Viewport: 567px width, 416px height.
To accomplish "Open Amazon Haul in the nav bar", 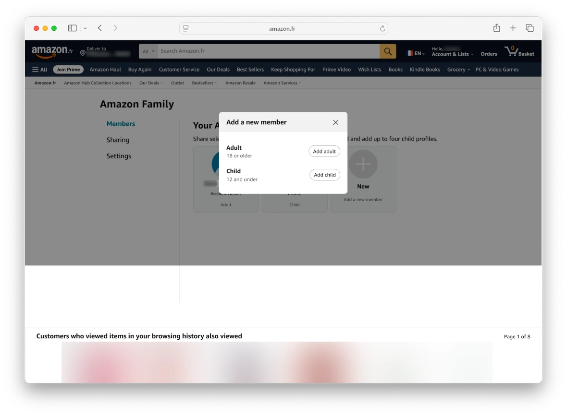I will click(x=105, y=70).
